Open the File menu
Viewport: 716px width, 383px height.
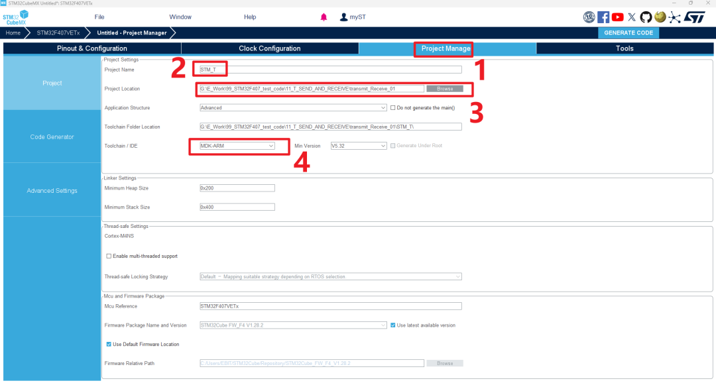click(99, 17)
